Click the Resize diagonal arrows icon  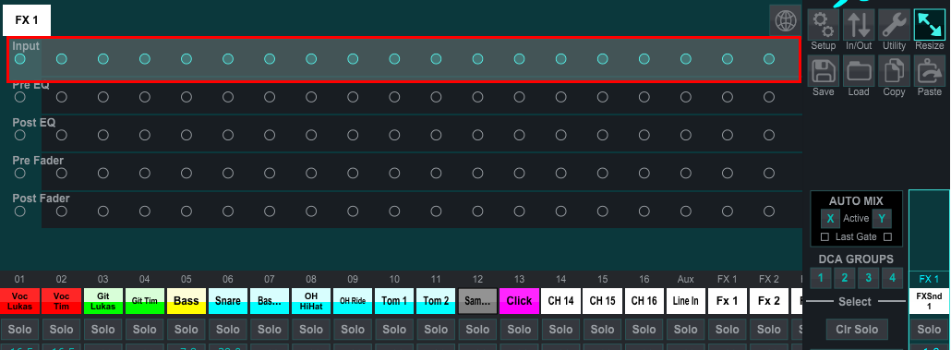coord(929,24)
